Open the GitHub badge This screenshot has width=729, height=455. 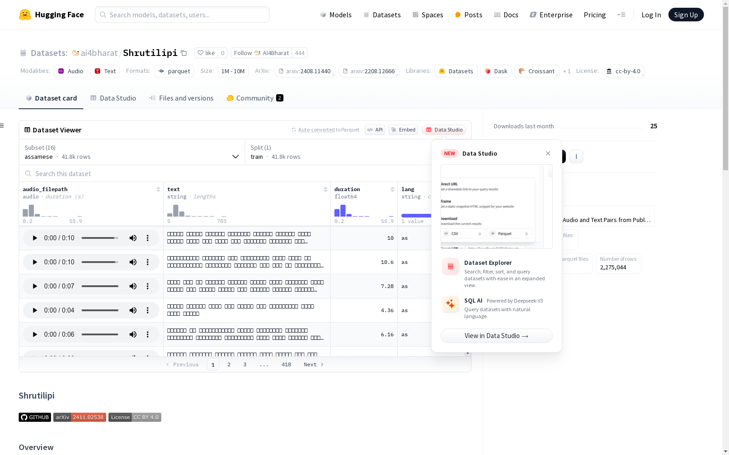coord(35,417)
